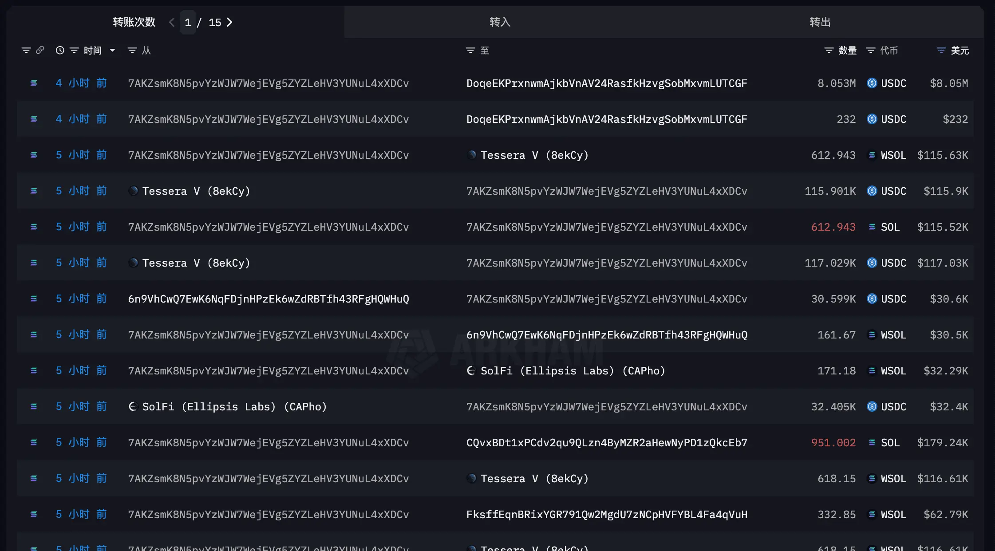This screenshot has height=551, width=995.
Task: Click WSOL token icon in $115.63K row
Action: 872,155
